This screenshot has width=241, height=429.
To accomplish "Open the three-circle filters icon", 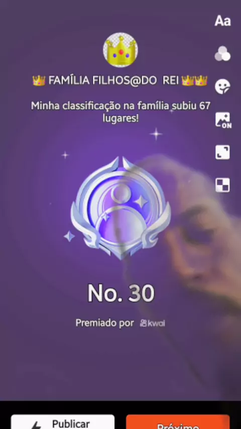I will (222, 53).
